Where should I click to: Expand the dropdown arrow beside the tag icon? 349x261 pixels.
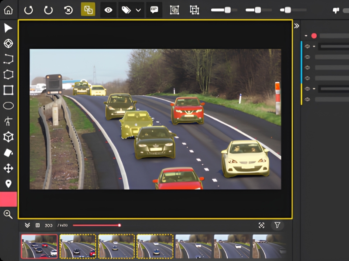(138, 10)
